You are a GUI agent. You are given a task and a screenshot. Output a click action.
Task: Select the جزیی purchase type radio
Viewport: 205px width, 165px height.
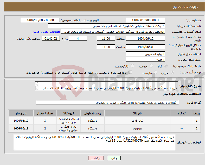pos(172,72)
